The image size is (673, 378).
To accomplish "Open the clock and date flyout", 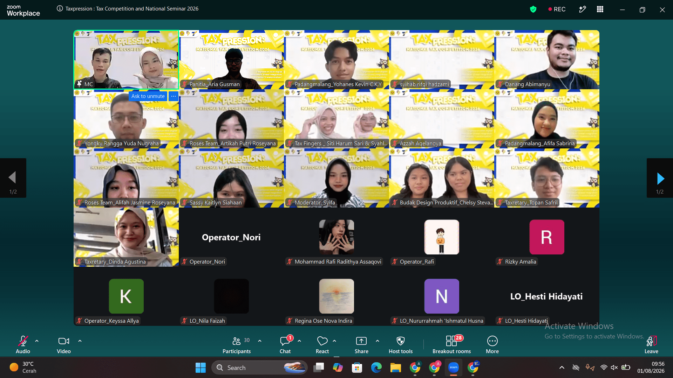I will (x=651, y=367).
